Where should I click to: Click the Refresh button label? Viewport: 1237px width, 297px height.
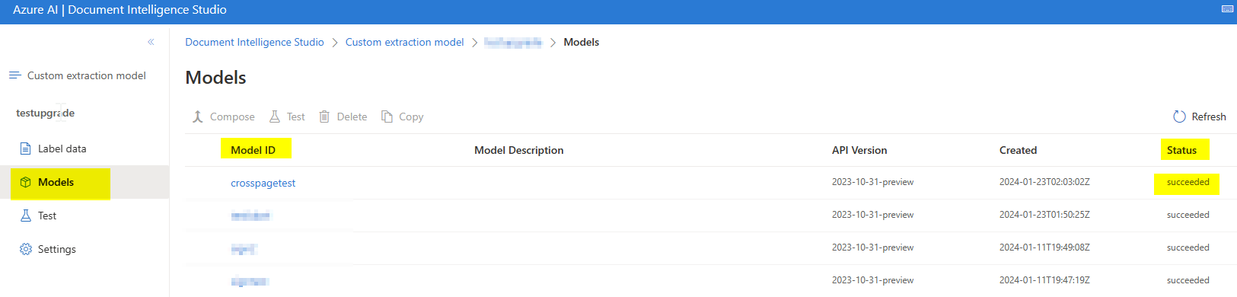[1209, 117]
